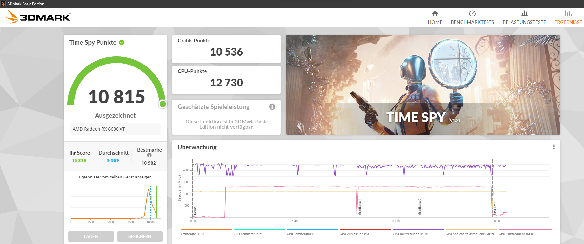
Task: Click the Ergebnisse orange bars icon
Action: click(x=568, y=13)
